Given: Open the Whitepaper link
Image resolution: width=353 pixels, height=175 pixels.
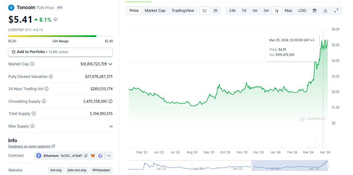Looking at the screenshot, I should pos(101,170).
